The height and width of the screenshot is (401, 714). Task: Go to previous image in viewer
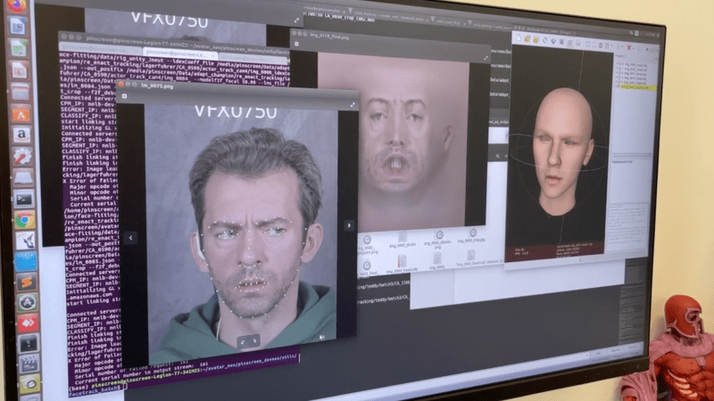(130, 238)
